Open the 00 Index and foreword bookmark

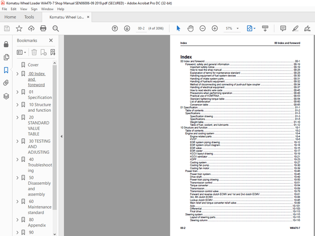click(x=37, y=79)
